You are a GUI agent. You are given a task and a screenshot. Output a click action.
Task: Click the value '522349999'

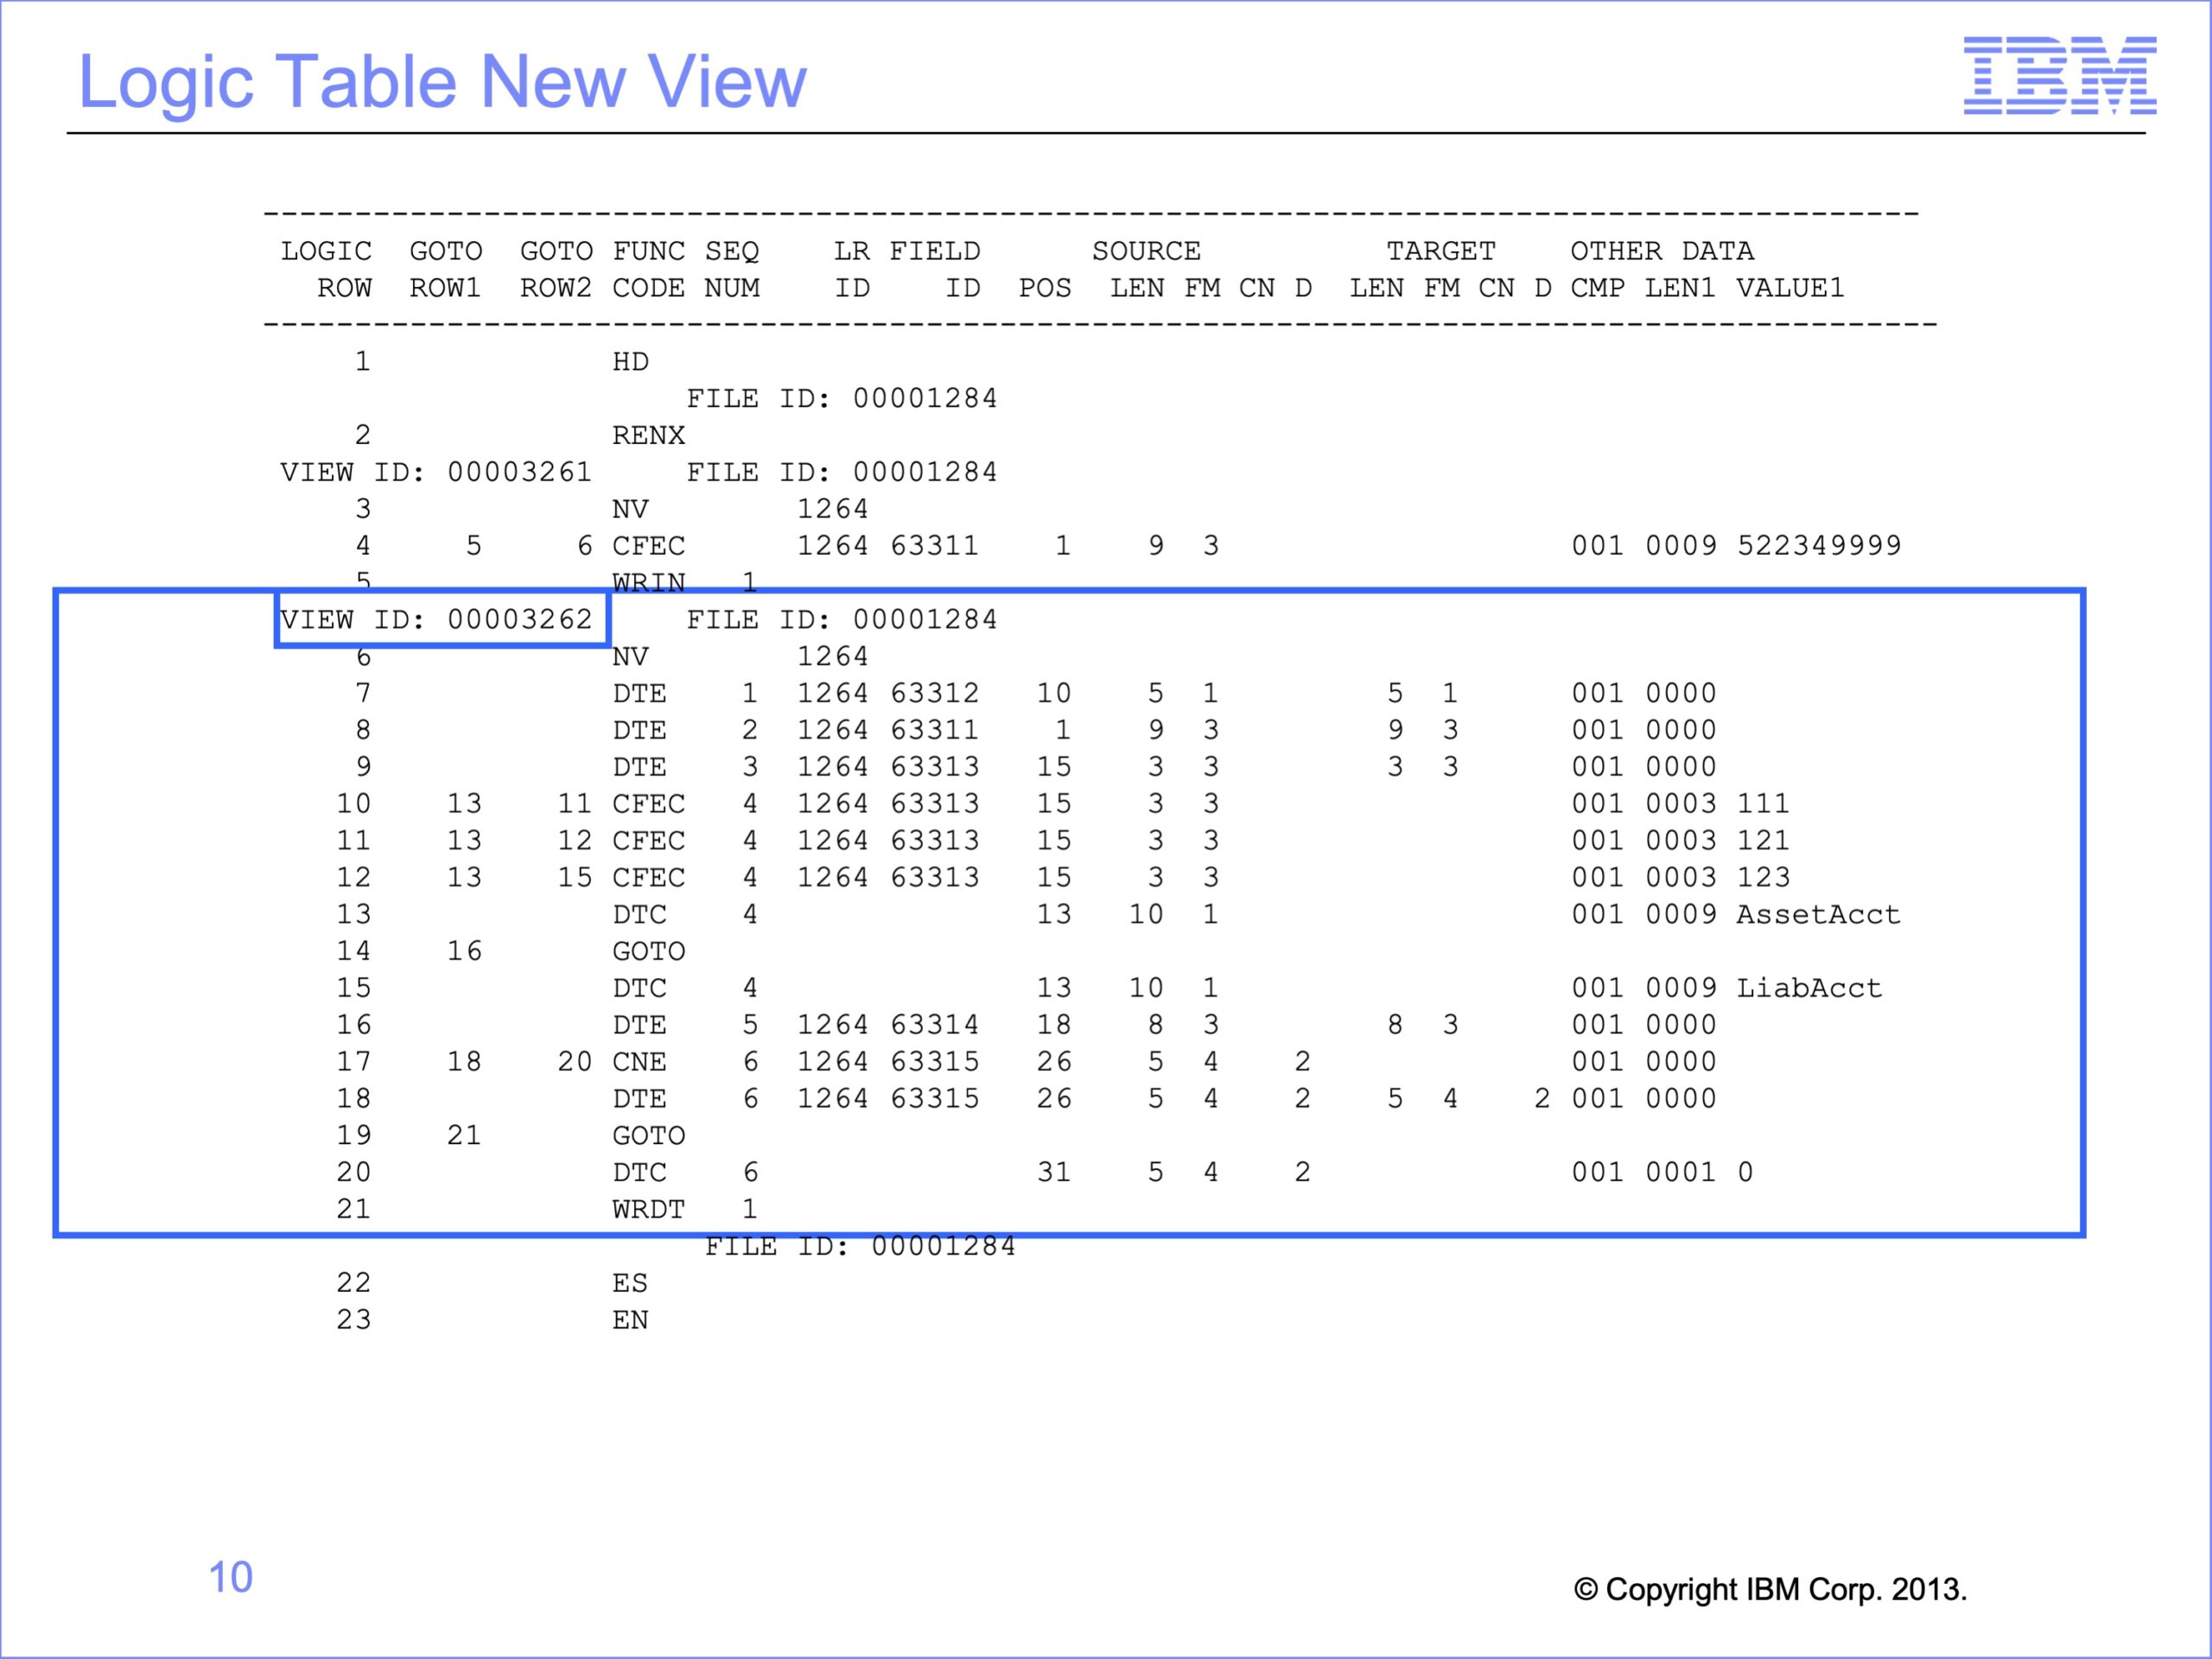click(1818, 546)
